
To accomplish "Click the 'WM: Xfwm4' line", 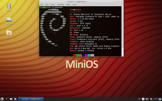I will (x=74, y=33).
